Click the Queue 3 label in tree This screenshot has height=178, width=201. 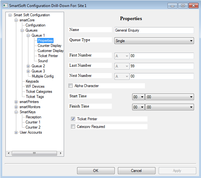[38, 71]
